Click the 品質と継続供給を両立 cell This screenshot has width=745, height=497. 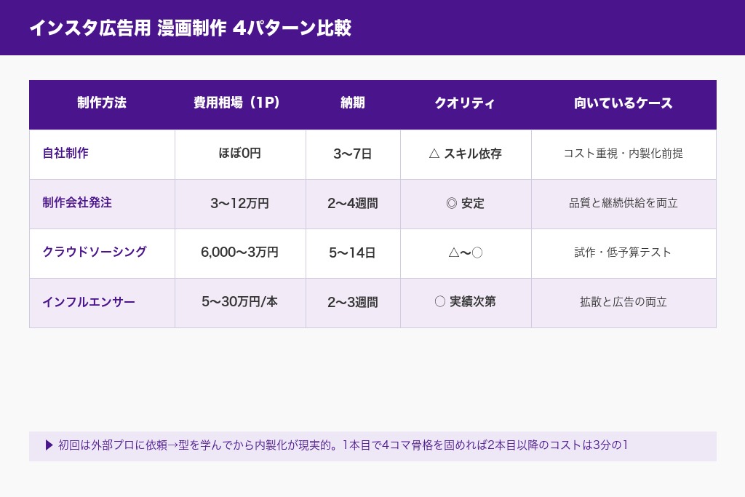pos(624,204)
